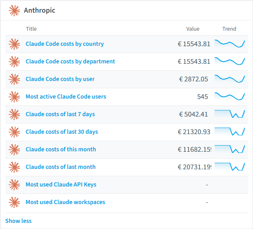The width and height of the screenshot is (253, 229).
Task: Click trend sparkline for last month costs
Action: 230,167
